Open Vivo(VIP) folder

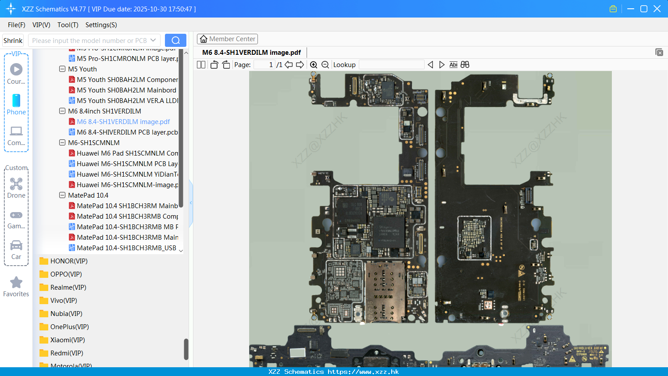58,301
